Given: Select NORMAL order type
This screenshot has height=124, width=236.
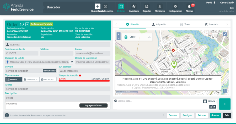Looking at the screenshot, I should 14,80.
